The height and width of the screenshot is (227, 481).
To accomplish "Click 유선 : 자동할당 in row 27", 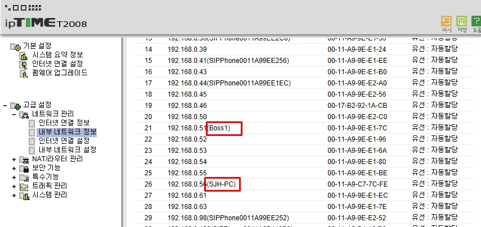I will pyautogui.click(x=435, y=195).
